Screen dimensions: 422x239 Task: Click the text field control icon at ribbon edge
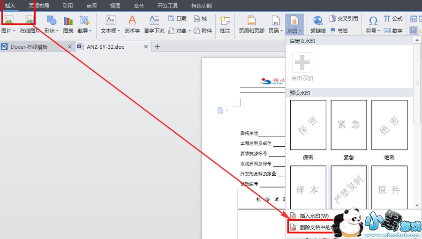tap(414, 19)
